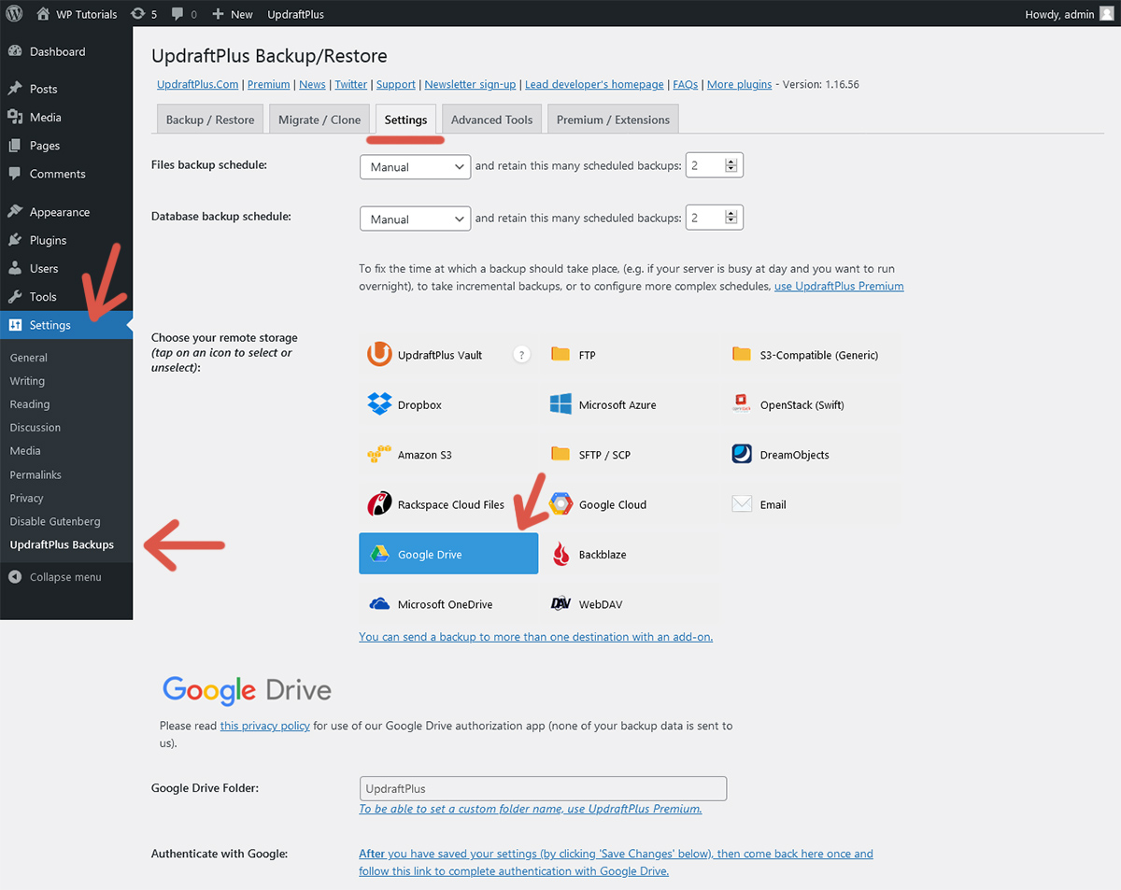Select the Backblaze flame icon
The image size is (1121, 890).
[x=560, y=555]
